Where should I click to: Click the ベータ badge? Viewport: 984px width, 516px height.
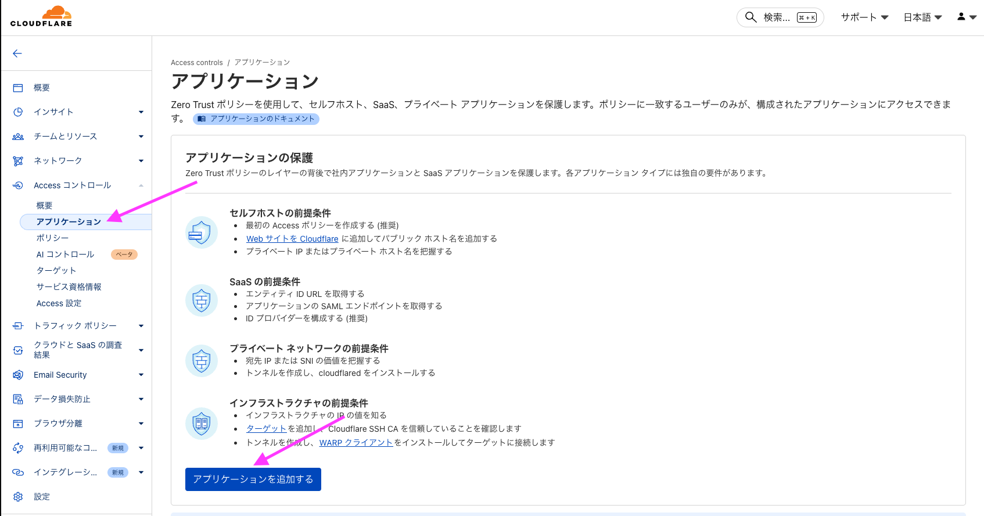(124, 255)
